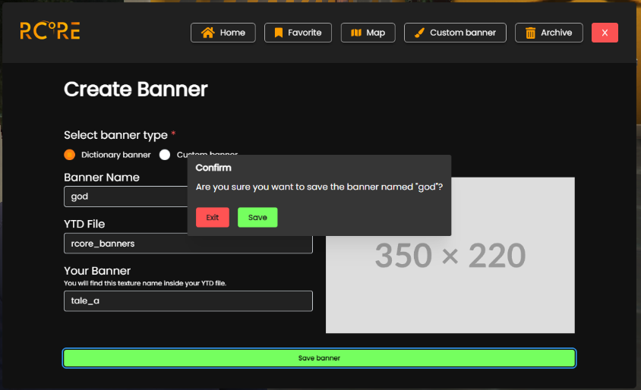Open the Map page label
This screenshot has height=390, width=641.
click(375, 33)
